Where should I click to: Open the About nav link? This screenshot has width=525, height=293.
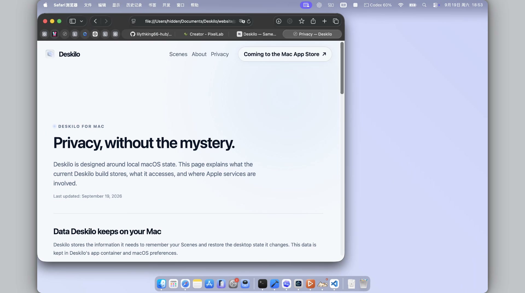point(199,54)
